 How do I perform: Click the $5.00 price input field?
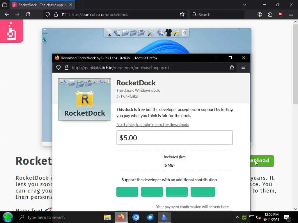[x=175, y=137]
